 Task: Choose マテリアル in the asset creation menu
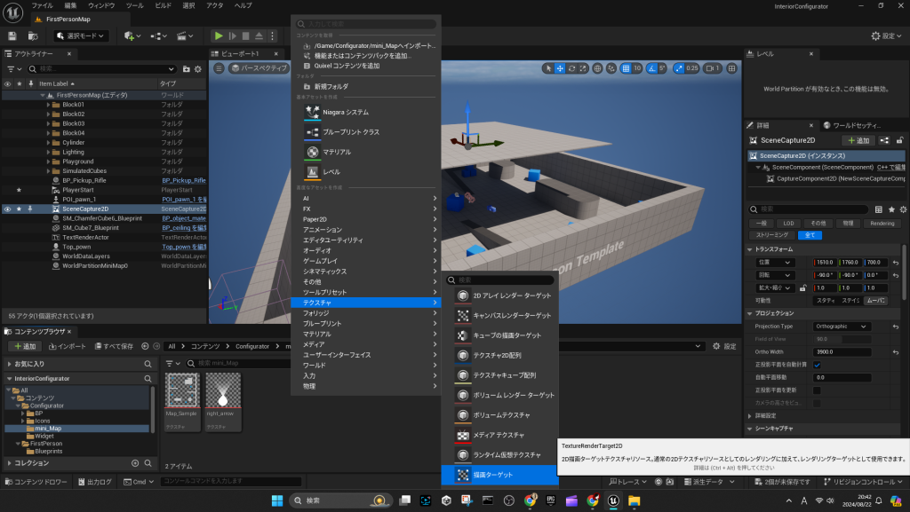tap(336, 152)
